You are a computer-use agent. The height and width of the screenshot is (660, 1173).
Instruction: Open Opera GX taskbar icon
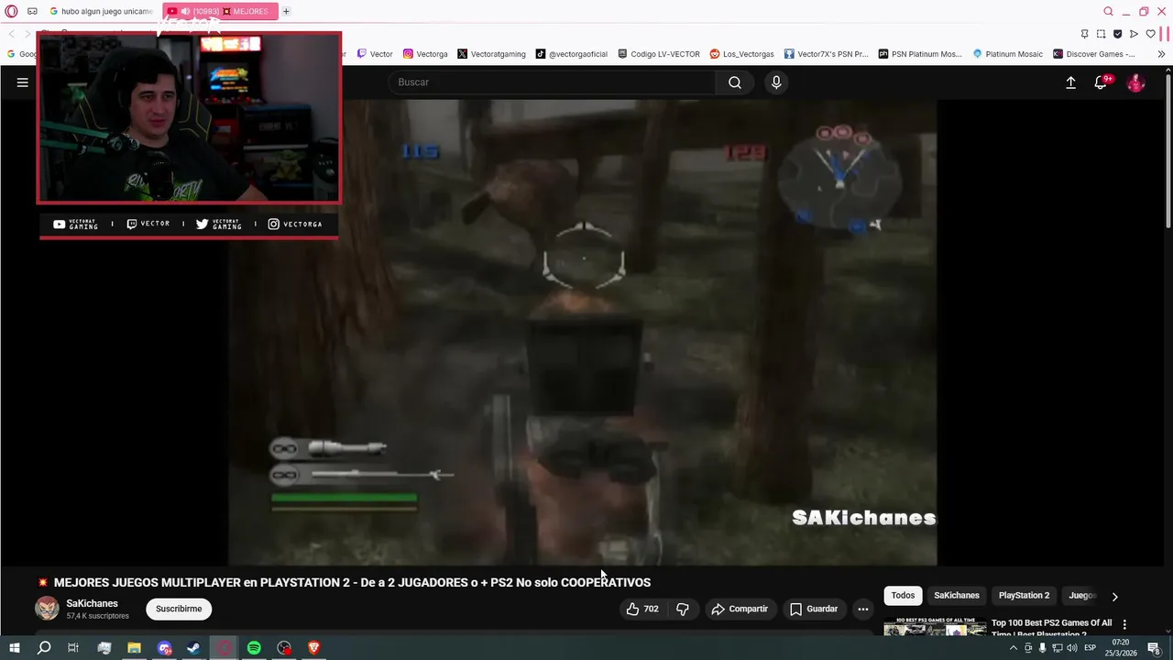point(224,648)
